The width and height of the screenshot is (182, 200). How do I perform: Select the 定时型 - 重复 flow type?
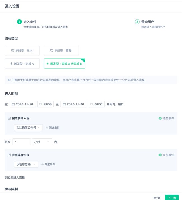click(61, 51)
